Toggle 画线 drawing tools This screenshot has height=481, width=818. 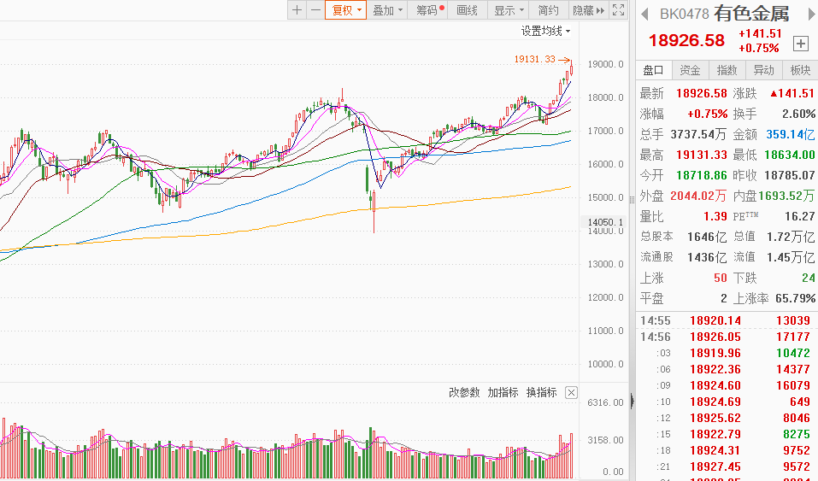pos(468,10)
